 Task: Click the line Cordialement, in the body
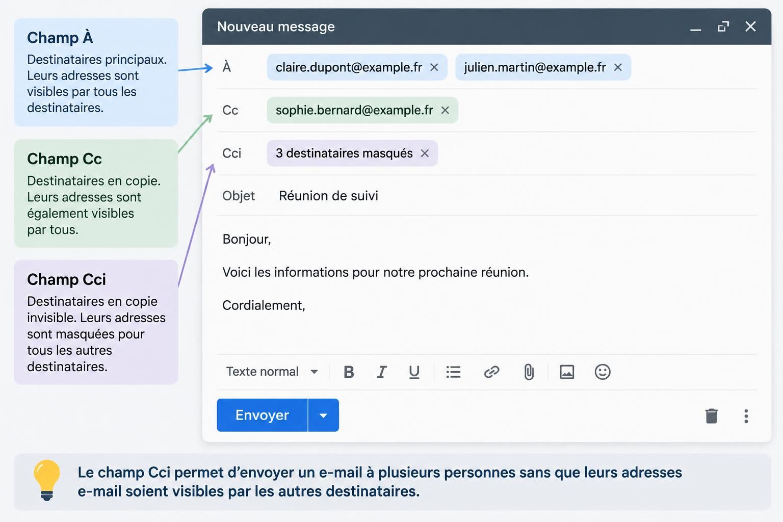[264, 305]
